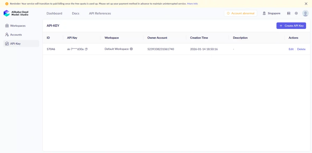Click the Account abnormal warning button
The height and width of the screenshot is (153, 312).
click(240, 13)
